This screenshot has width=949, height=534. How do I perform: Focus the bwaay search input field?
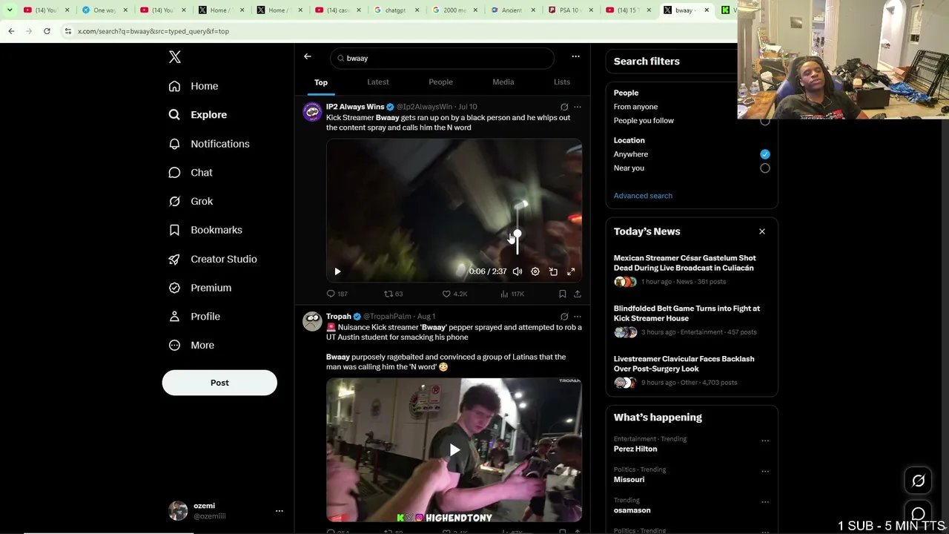[442, 58]
